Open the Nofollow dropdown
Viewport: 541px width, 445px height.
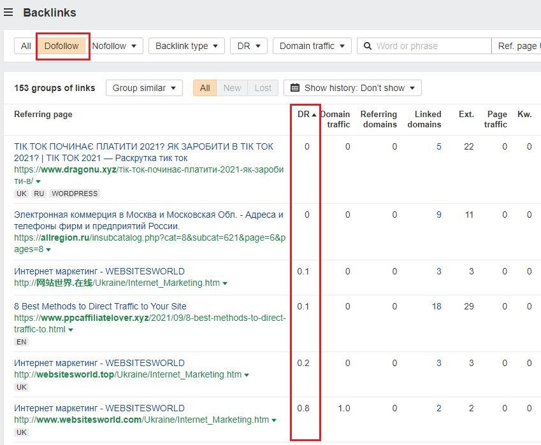(114, 46)
